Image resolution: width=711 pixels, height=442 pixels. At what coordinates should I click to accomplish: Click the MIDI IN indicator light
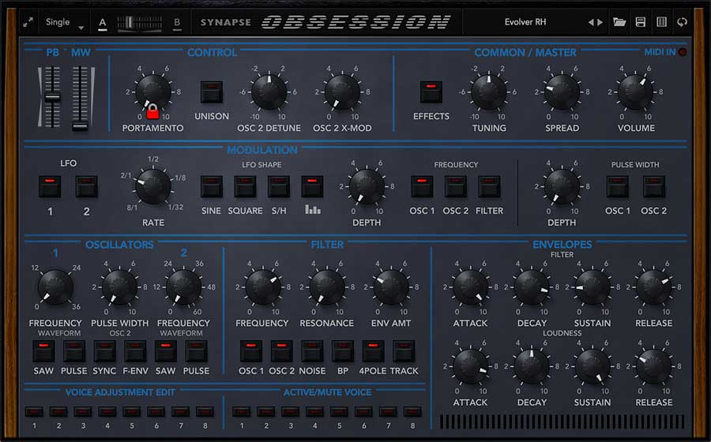click(x=682, y=52)
